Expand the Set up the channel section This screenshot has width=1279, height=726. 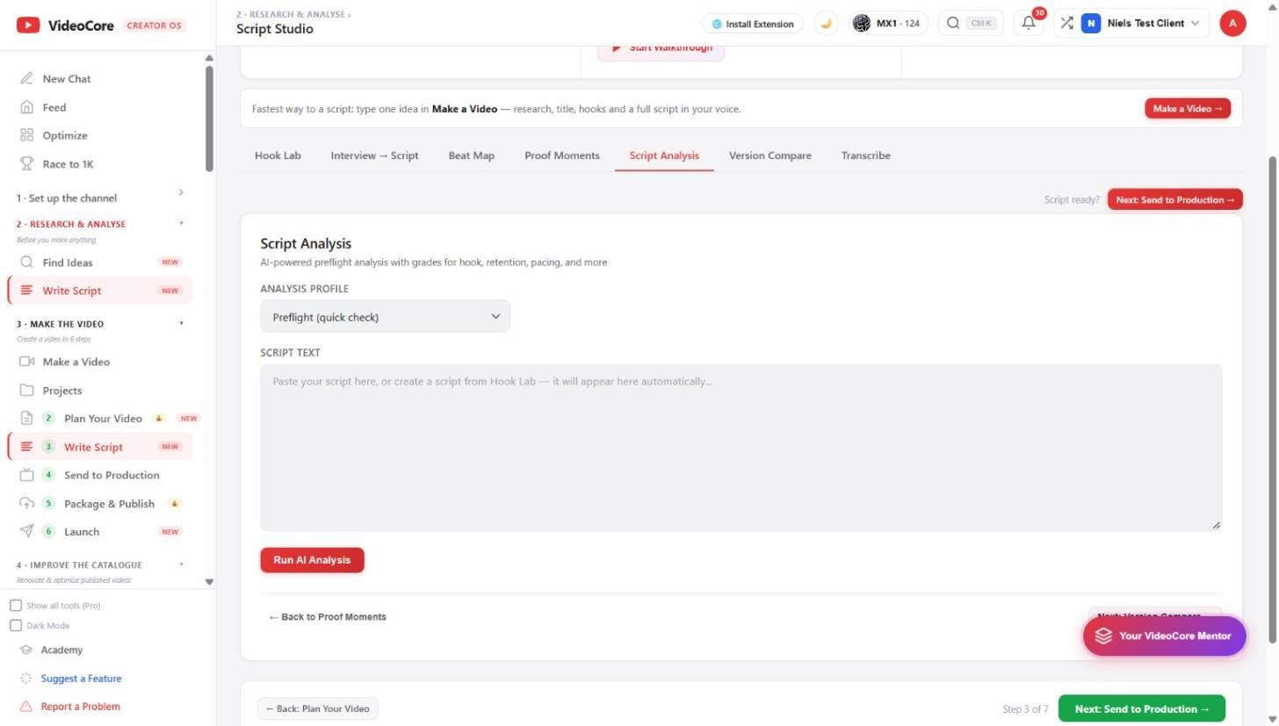click(99, 198)
